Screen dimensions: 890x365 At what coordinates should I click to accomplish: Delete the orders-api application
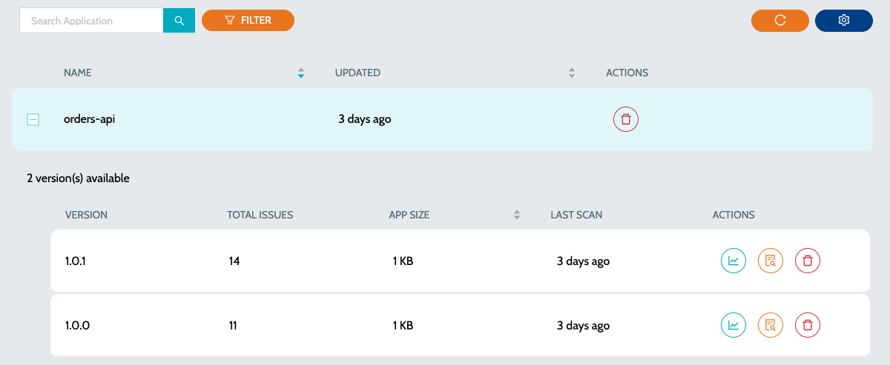pos(626,119)
